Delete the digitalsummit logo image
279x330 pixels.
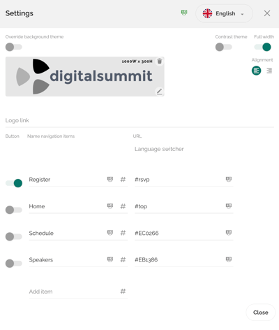click(160, 62)
